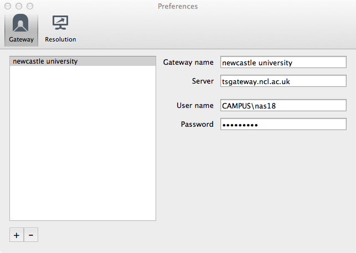This screenshot has width=356, height=253.
Task: Close the Preferences window
Action: [x=8, y=6]
